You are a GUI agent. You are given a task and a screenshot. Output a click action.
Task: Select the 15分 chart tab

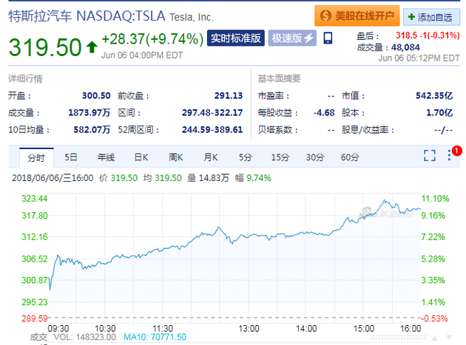coord(280,157)
